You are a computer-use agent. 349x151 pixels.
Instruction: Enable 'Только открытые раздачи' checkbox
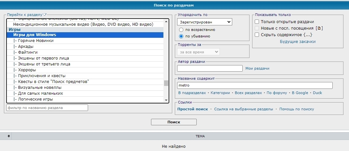[x=257, y=22]
